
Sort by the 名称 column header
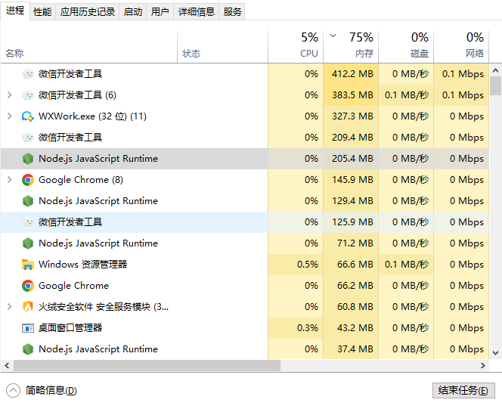coord(88,47)
